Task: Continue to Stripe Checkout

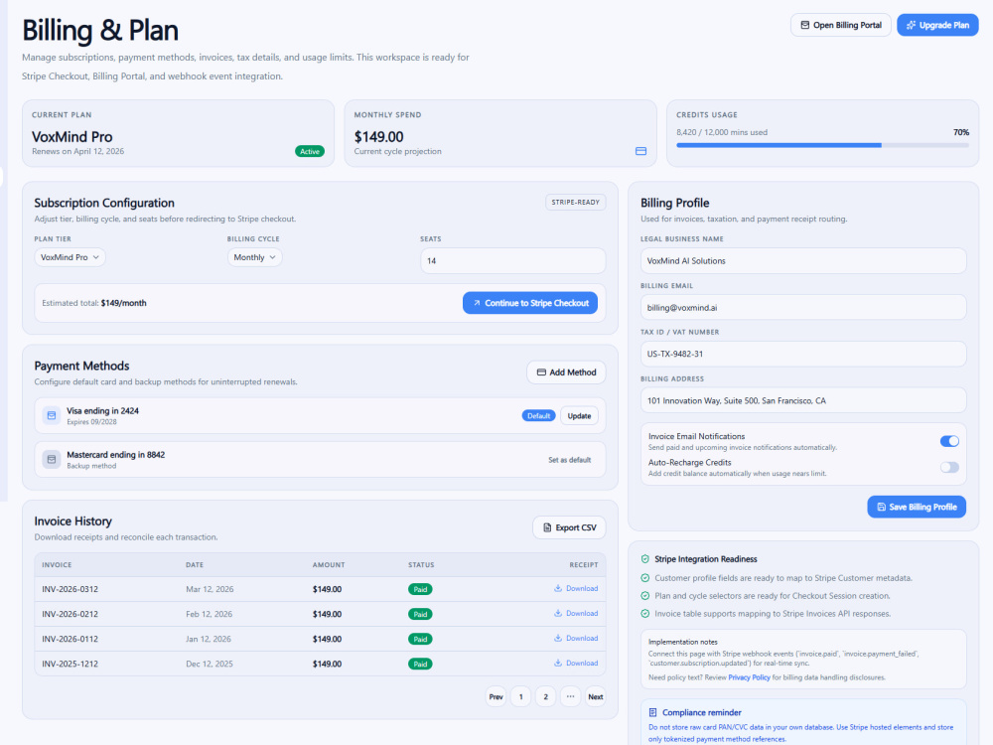Action: 530,303
